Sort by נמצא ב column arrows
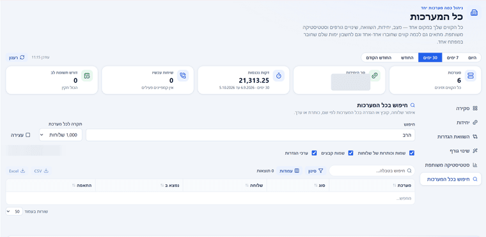 tap(162, 186)
